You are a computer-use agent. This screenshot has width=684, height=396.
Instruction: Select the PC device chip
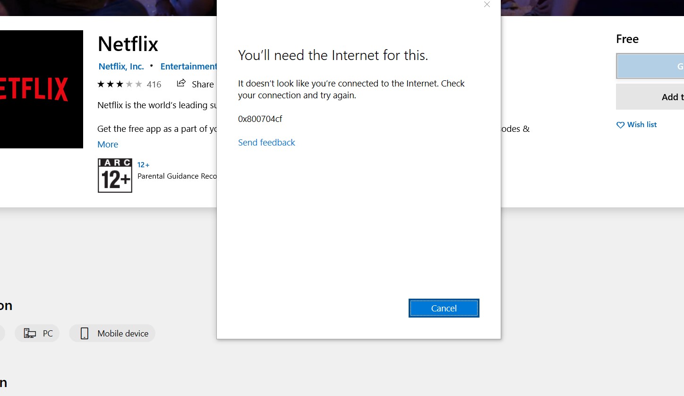[37, 333]
